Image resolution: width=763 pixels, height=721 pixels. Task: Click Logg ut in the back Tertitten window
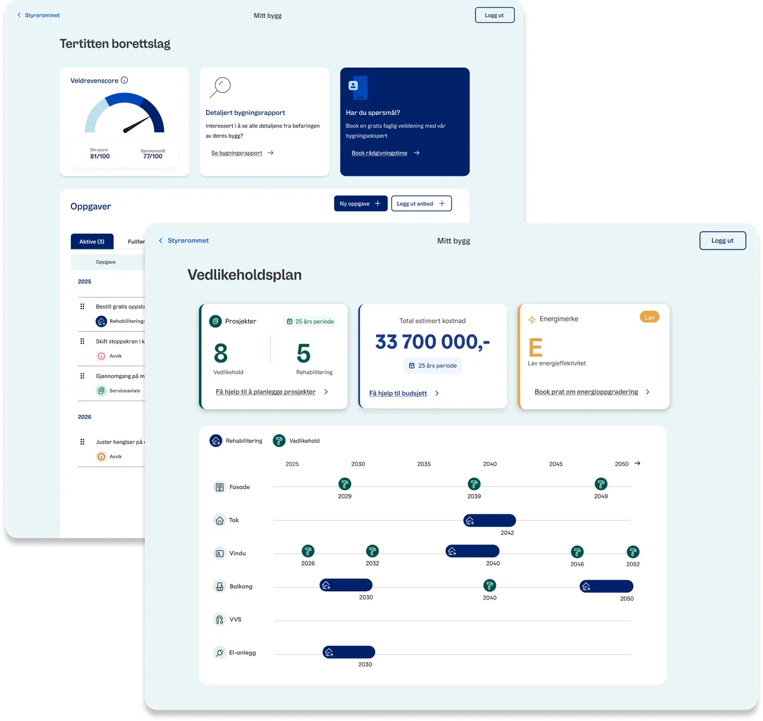(x=494, y=15)
